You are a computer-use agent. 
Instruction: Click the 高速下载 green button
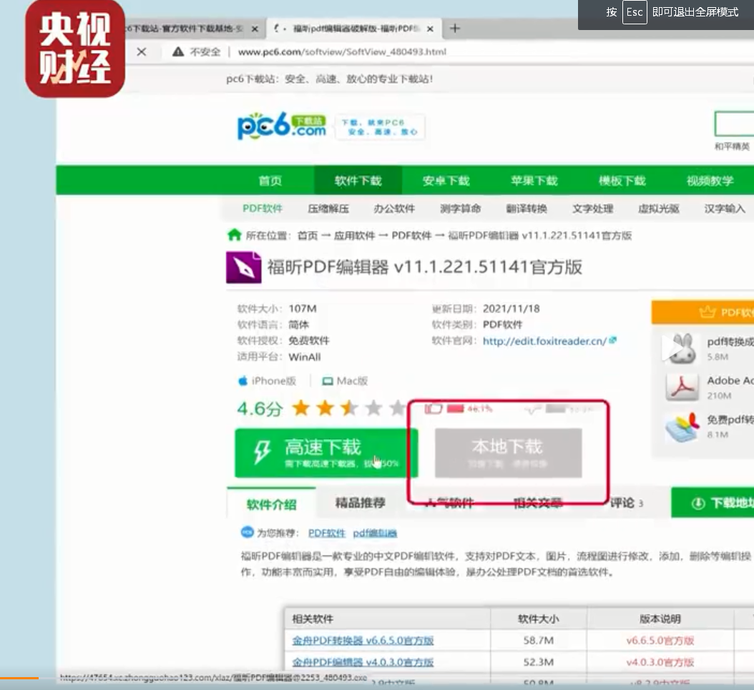click(x=326, y=453)
